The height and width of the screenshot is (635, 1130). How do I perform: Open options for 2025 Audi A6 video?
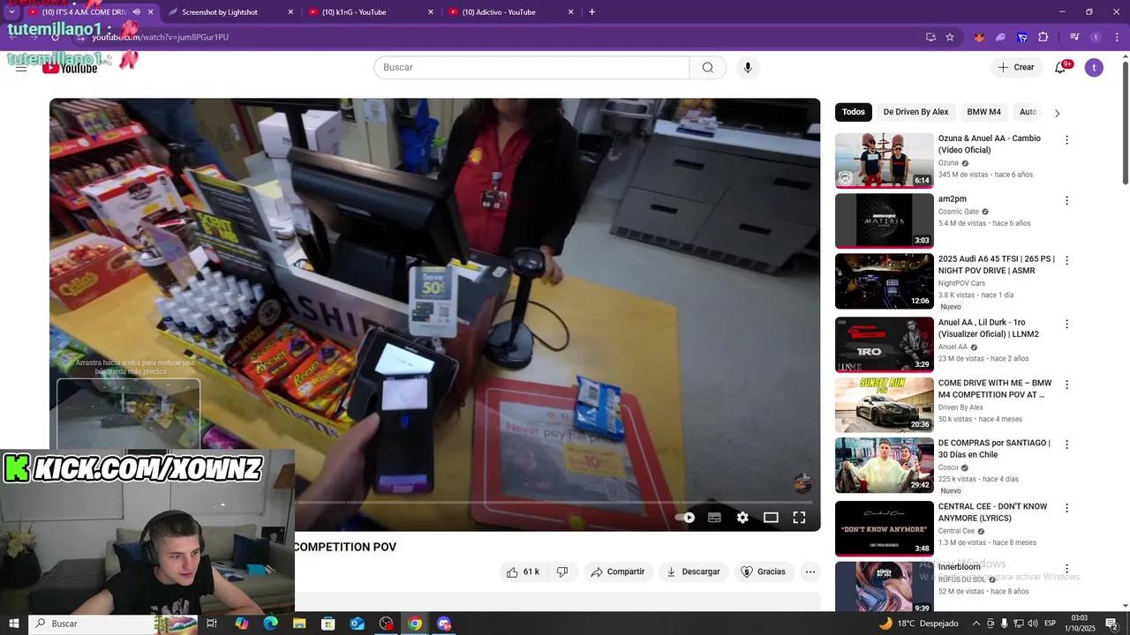click(x=1066, y=260)
